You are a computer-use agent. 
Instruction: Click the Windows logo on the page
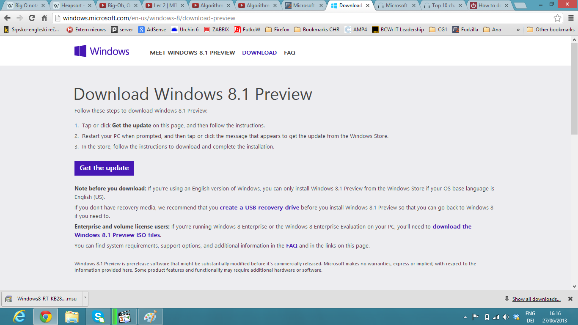click(x=102, y=52)
